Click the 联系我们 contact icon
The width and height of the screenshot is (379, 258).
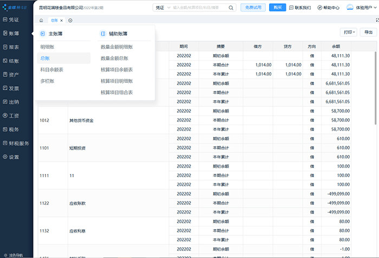tap(291, 8)
